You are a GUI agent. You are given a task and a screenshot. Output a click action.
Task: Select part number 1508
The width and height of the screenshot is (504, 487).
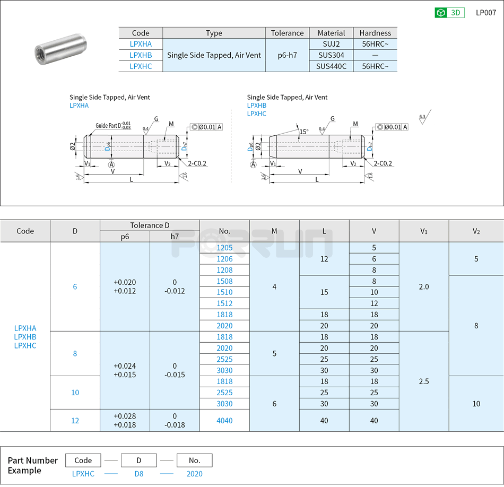[225, 281]
